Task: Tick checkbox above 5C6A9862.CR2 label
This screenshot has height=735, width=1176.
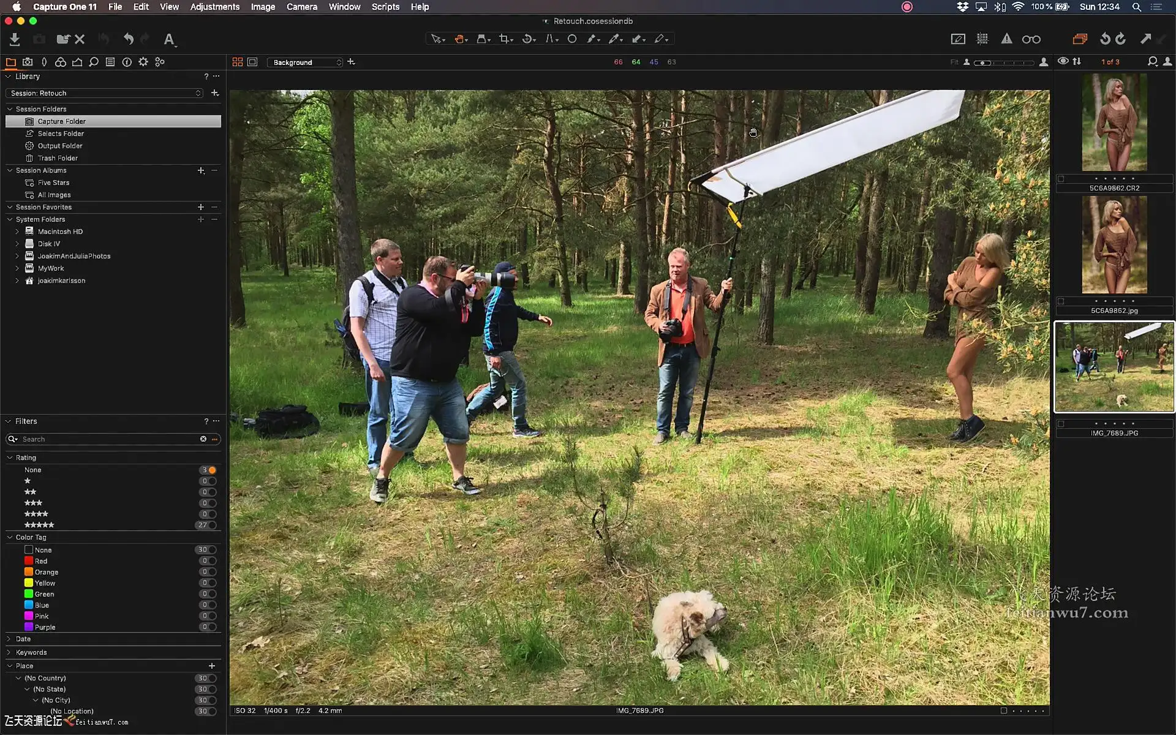Action: 1061,179
